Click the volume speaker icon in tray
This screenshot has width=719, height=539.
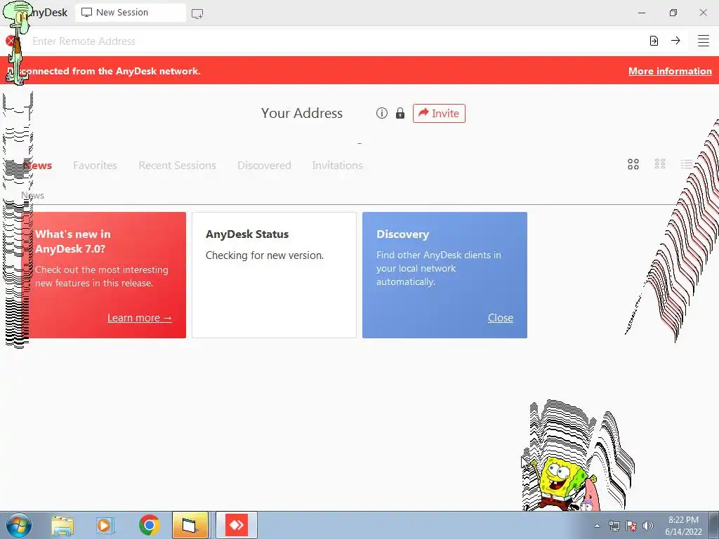[647, 526]
